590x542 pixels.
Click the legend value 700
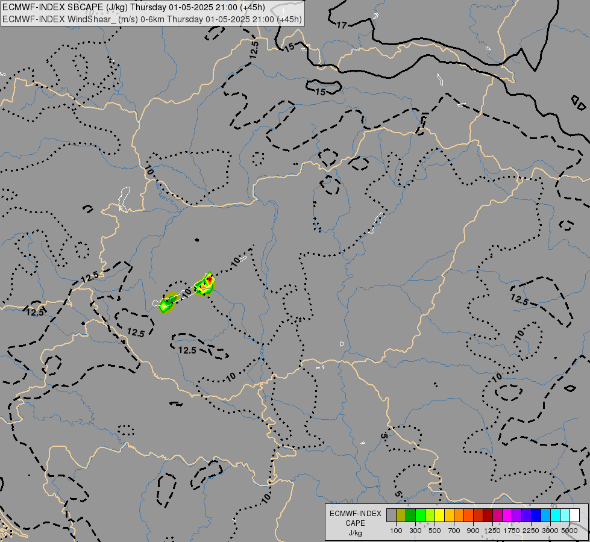(454, 531)
